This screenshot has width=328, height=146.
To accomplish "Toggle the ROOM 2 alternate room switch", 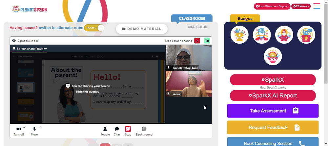I will [x=94, y=28].
